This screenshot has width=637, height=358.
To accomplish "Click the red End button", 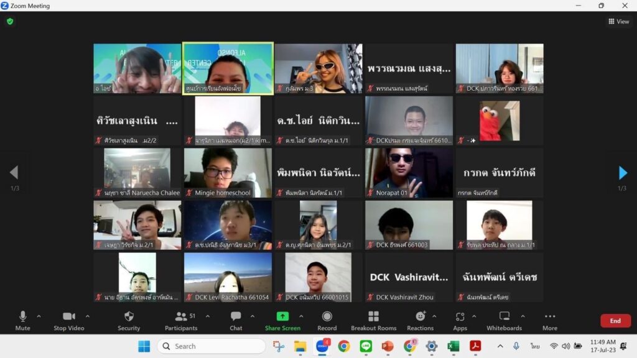I will point(615,321).
